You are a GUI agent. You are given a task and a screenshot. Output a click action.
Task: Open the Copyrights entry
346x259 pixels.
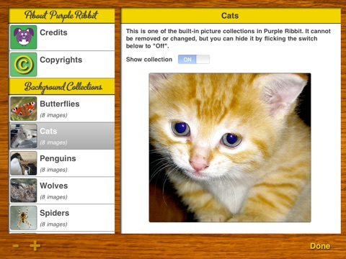(62, 65)
